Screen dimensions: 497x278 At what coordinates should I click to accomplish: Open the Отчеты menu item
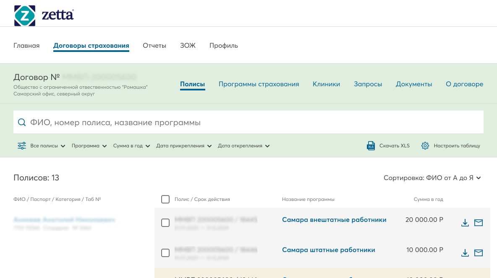154,46
